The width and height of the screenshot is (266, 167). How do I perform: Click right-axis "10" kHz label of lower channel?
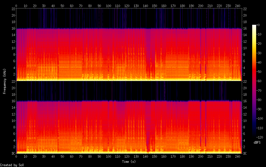click(245, 121)
